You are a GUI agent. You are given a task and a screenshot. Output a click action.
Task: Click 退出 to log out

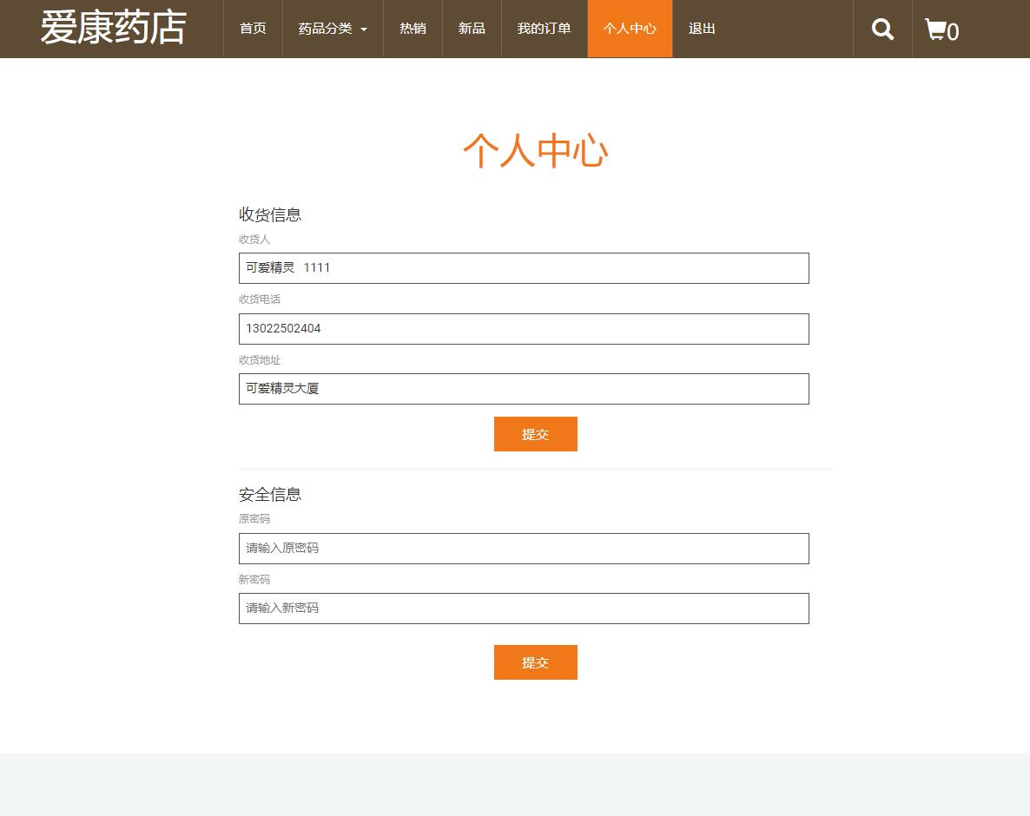tap(701, 29)
